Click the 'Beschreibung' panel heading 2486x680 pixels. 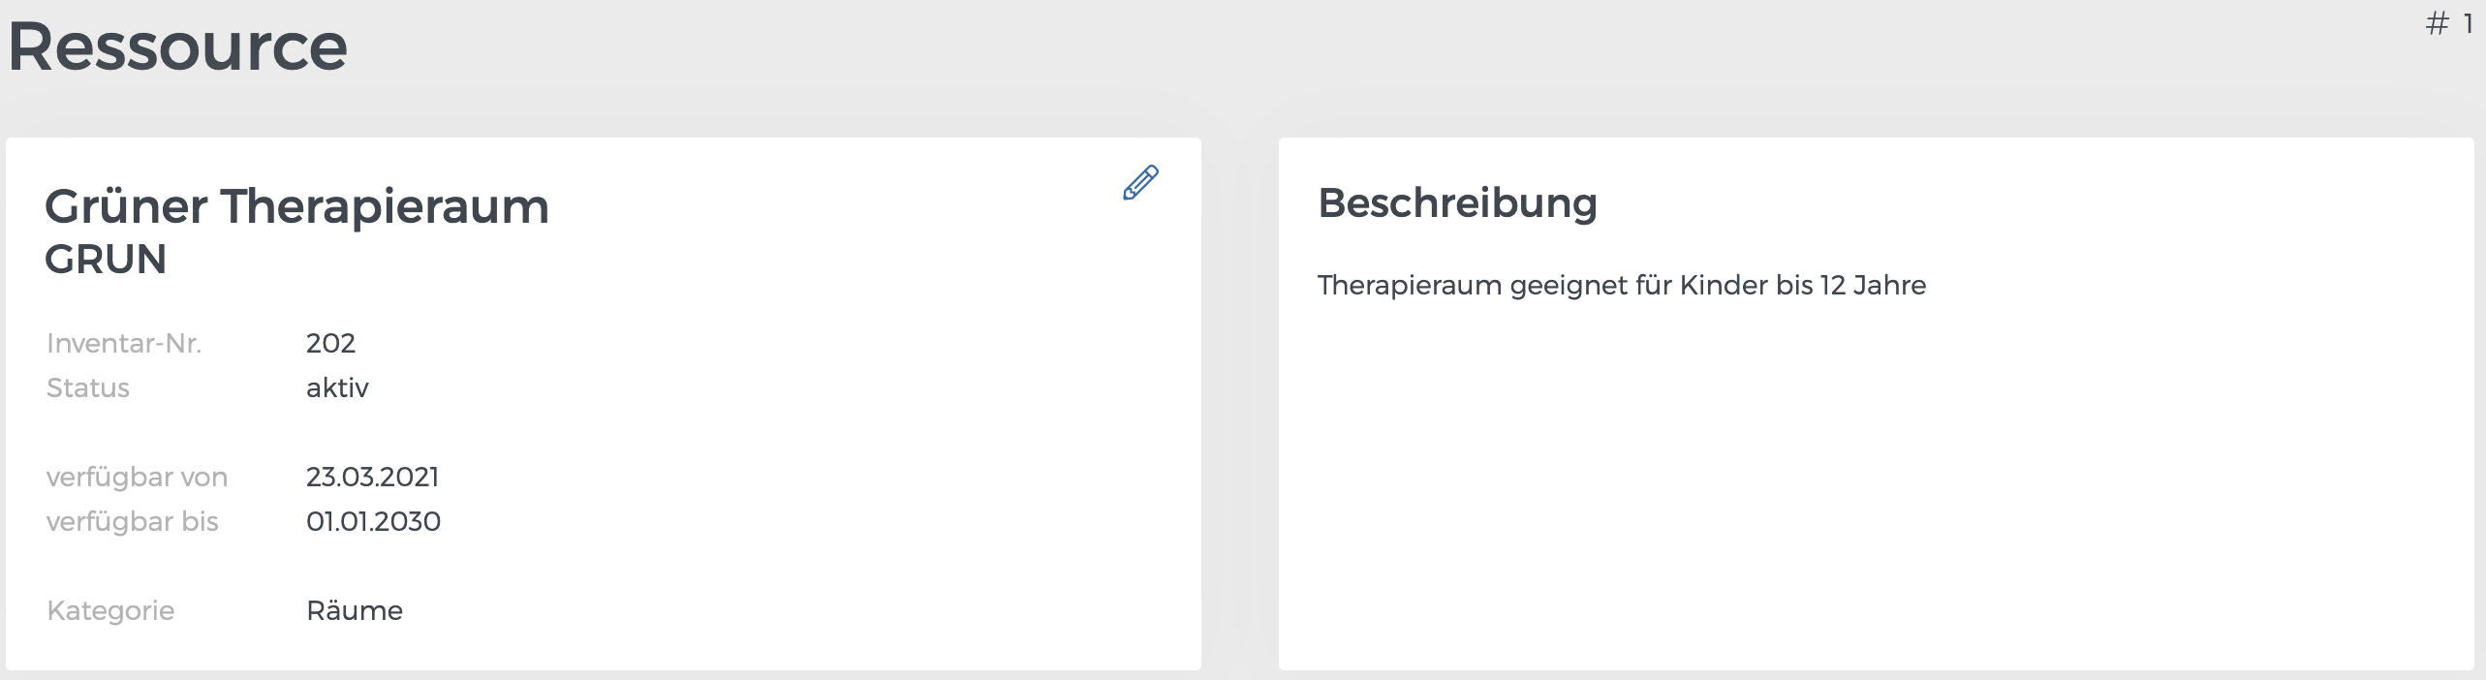(1459, 203)
